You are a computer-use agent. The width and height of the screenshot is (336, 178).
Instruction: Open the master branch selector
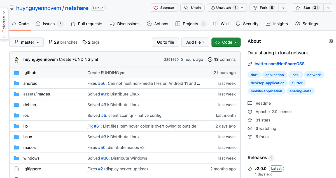click(27, 42)
